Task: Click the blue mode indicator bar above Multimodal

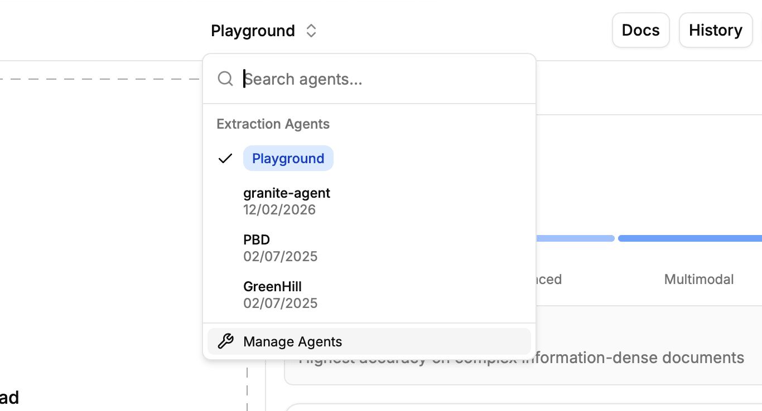Action: pyautogui.click(x=691, y=238)
